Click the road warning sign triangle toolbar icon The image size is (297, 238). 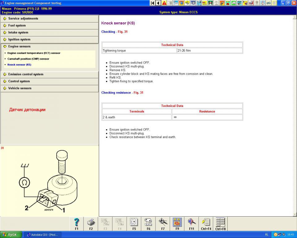coord(263,3)
